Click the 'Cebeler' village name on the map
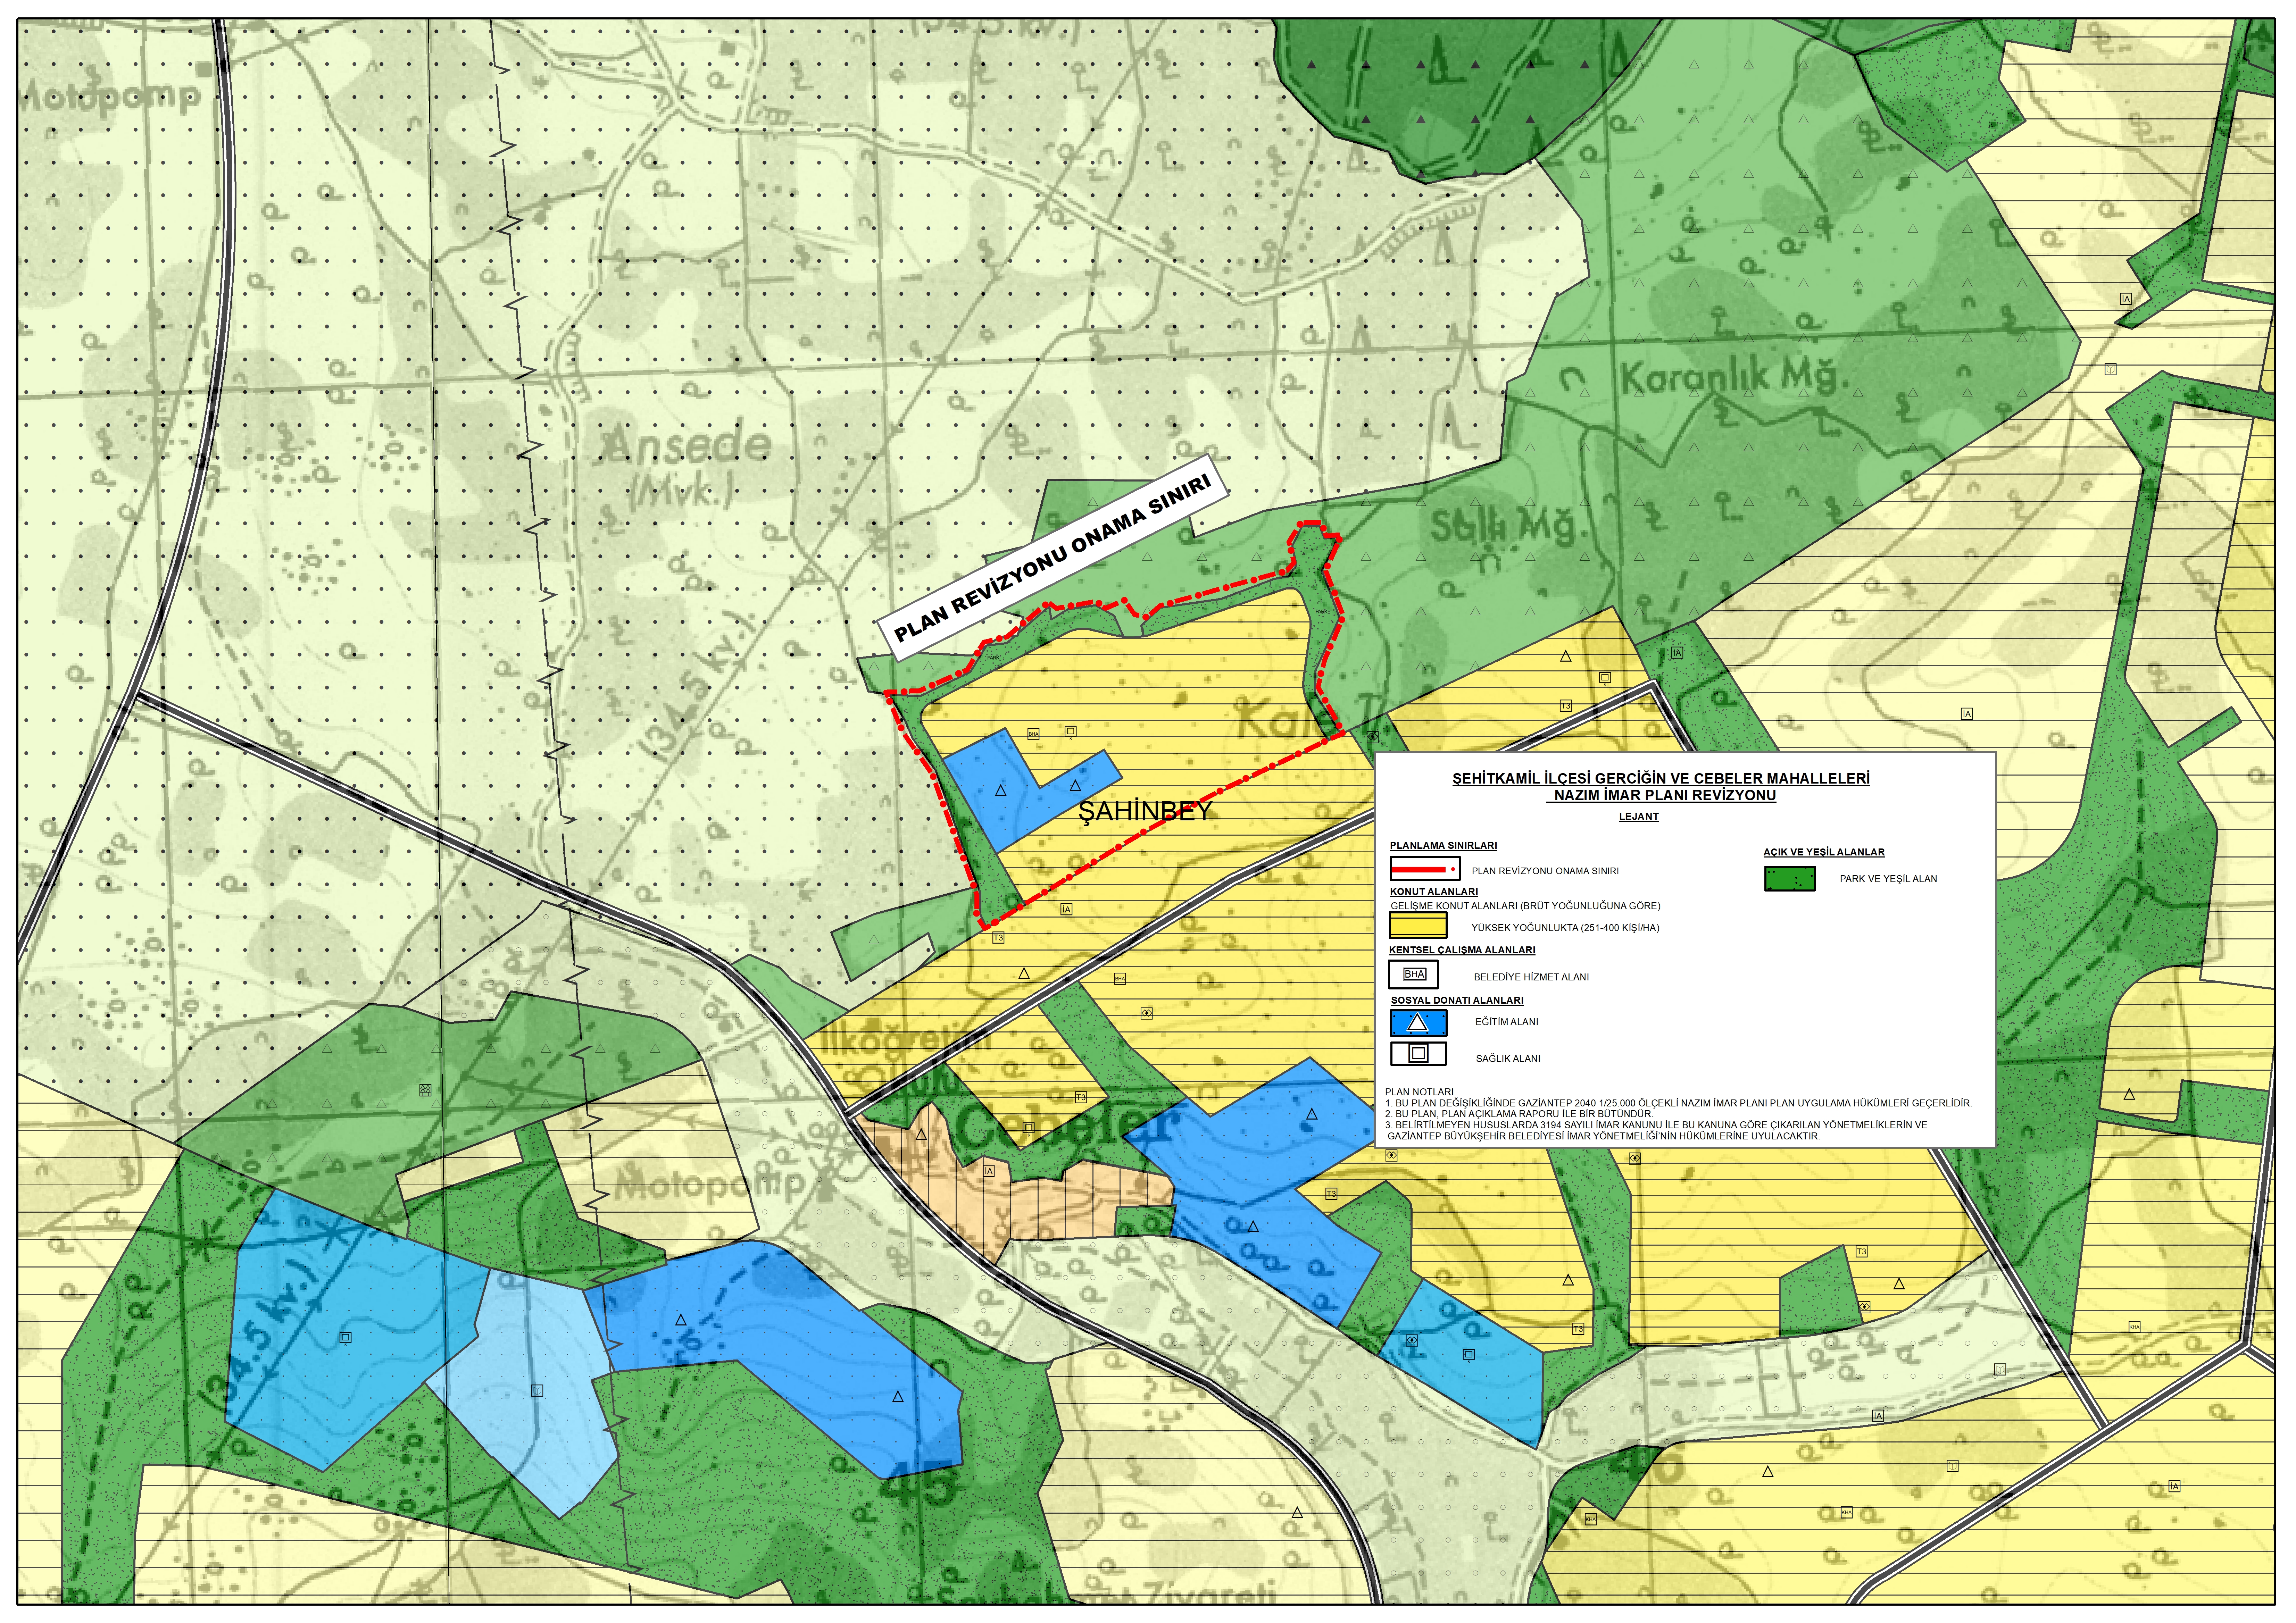Viewport: 2296px width, 1623px height. [x=1068, y=1126]
